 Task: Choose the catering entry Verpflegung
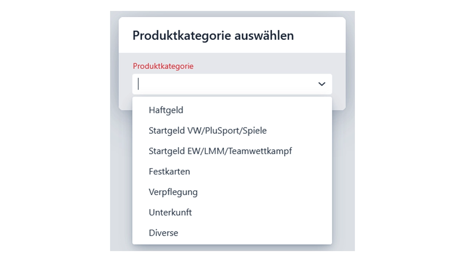click(x=232, y=192)
